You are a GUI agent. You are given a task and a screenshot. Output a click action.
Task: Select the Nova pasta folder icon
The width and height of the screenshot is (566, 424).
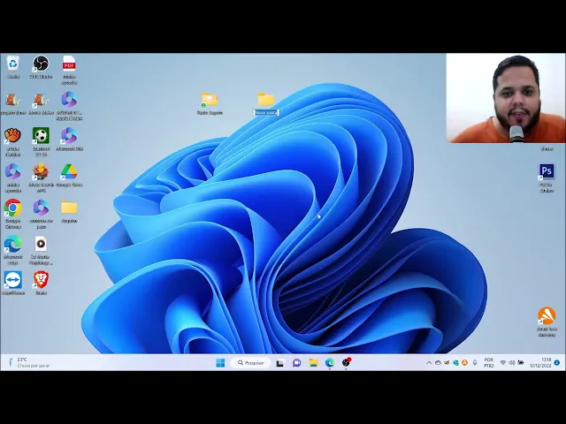pos(266,100)
